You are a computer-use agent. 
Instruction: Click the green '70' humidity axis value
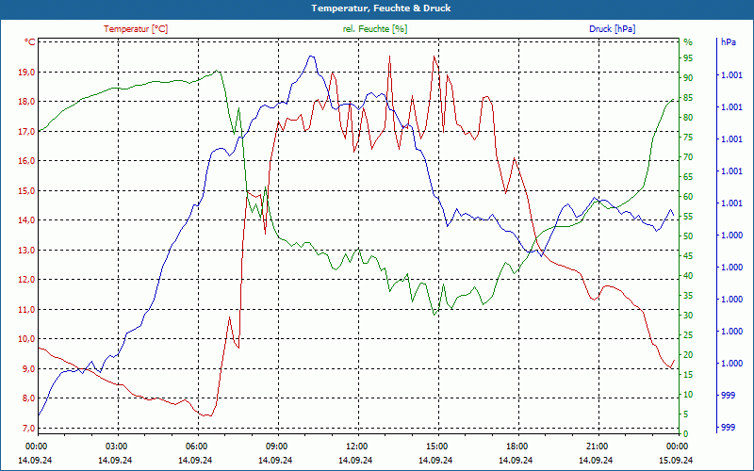click(688, 157)
